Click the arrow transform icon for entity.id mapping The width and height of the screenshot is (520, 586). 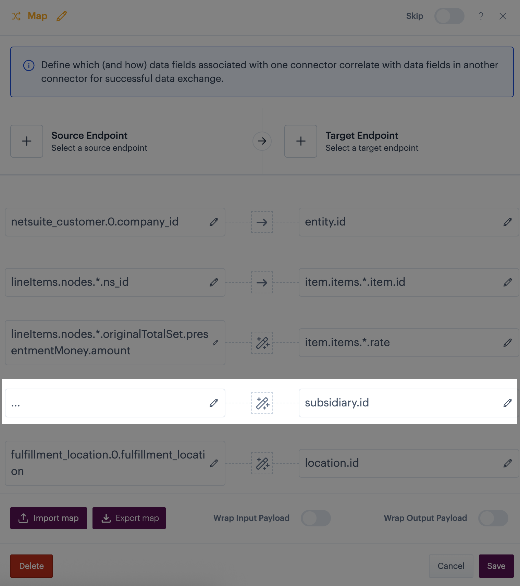(x=262, y=222)
